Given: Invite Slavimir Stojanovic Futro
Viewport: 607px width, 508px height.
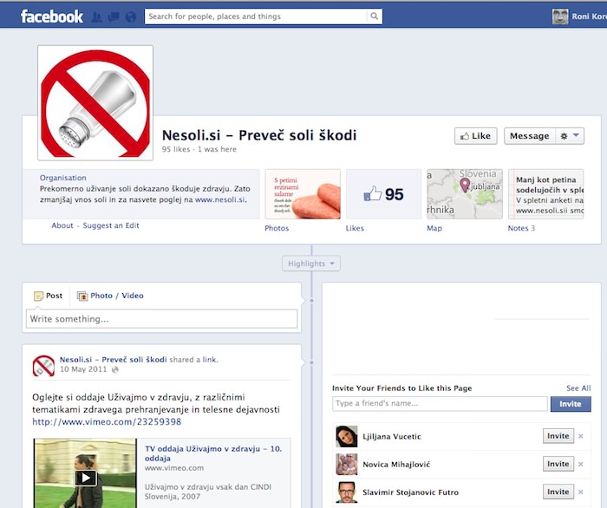Looking at the screenshot, I should click(x=558, y=492).
